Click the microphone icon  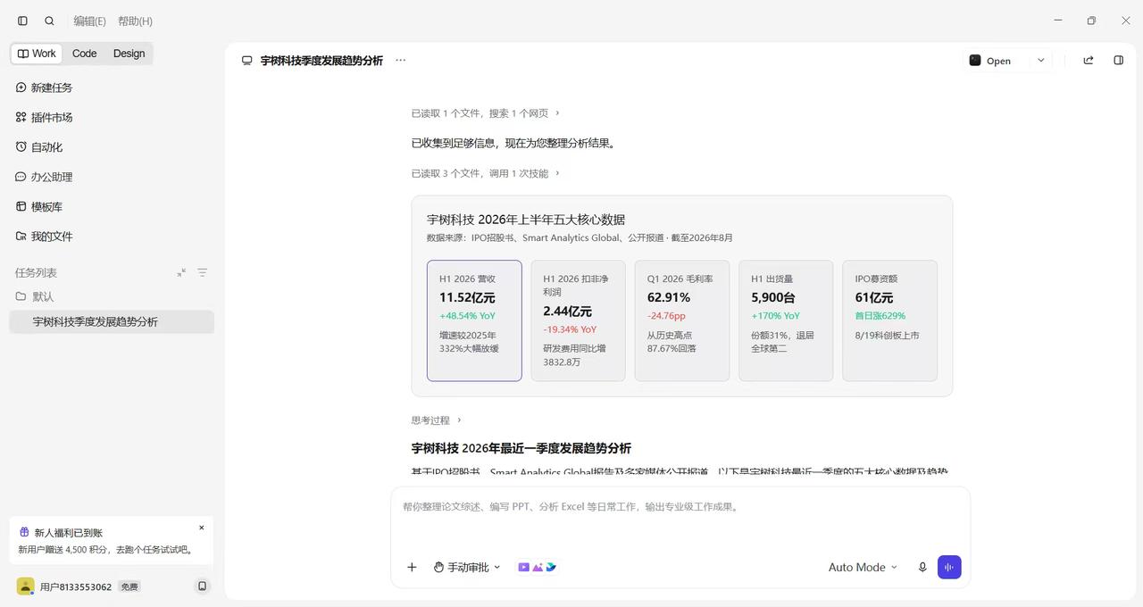[922, 567]
